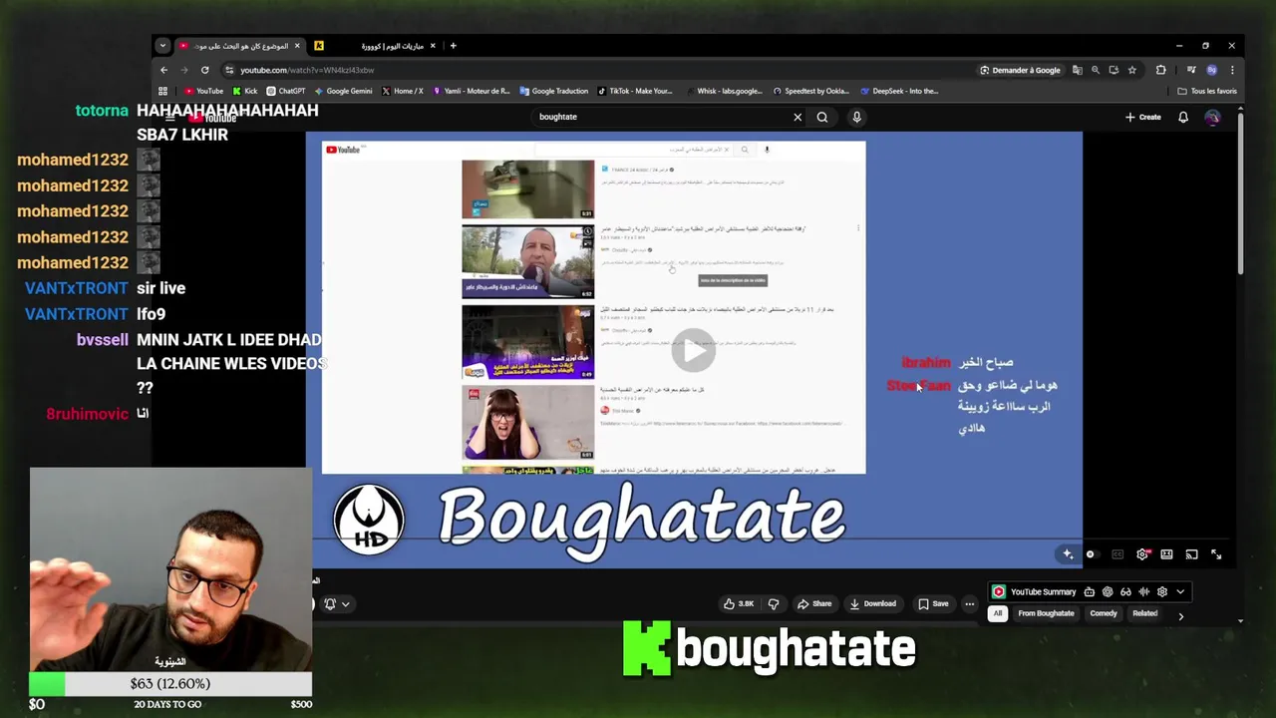The height and width of the screenshot is (718, 1276).
Task: Click the page vertical scrollbar
Action: pos(1240,194)
